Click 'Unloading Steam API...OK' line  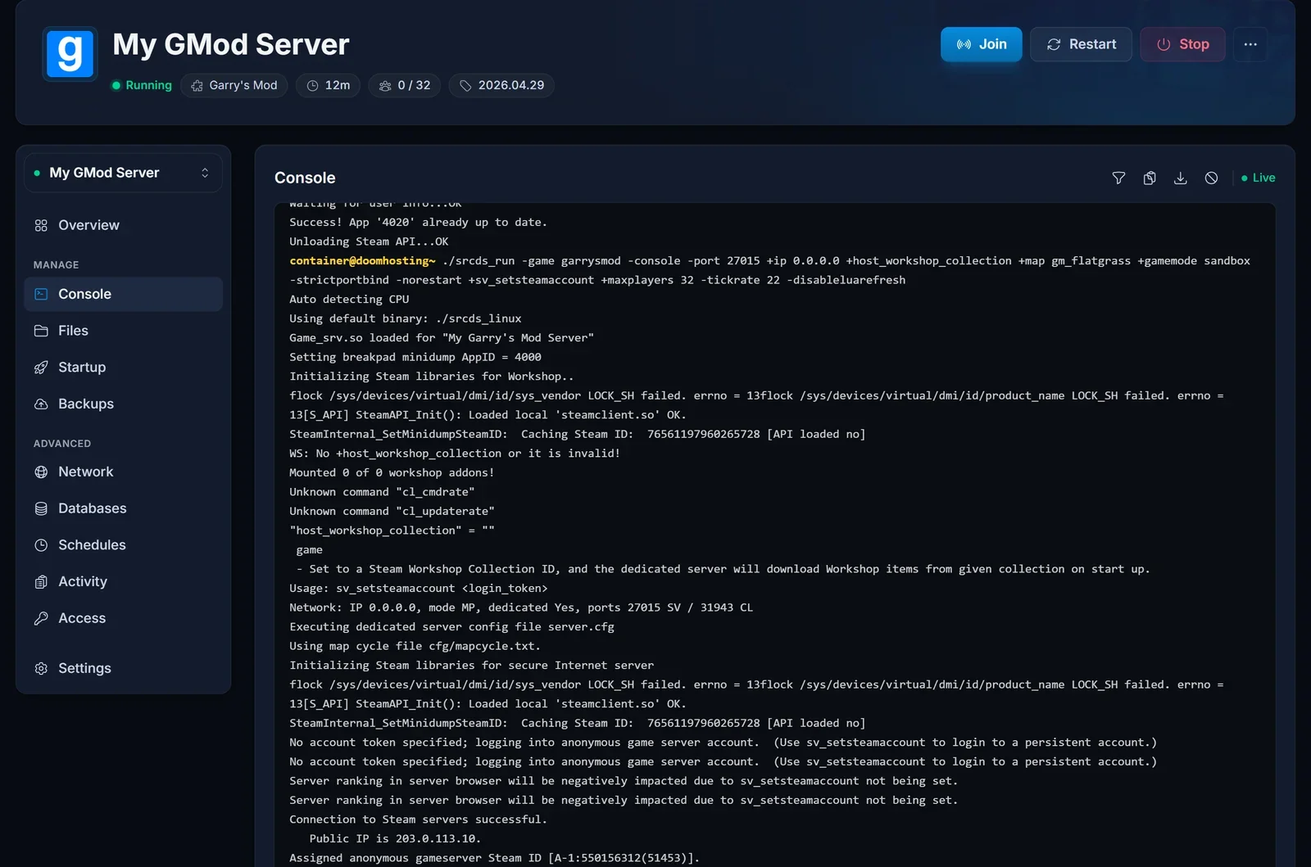click(369, 242)
